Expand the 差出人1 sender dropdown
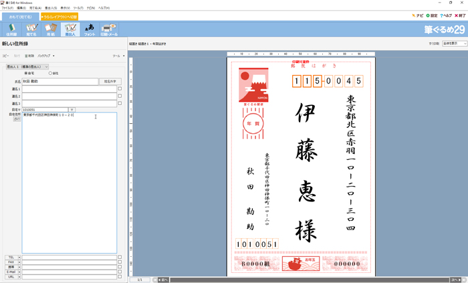The height and width of the screenshot is (283, 468). 27,67
